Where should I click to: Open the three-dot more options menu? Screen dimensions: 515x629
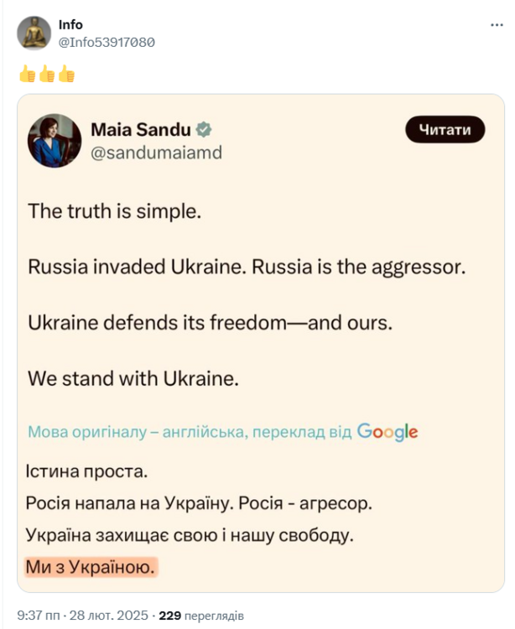click(x=497, y=25)
